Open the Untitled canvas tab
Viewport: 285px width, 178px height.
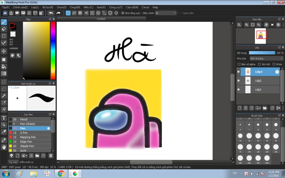(101, 19)
